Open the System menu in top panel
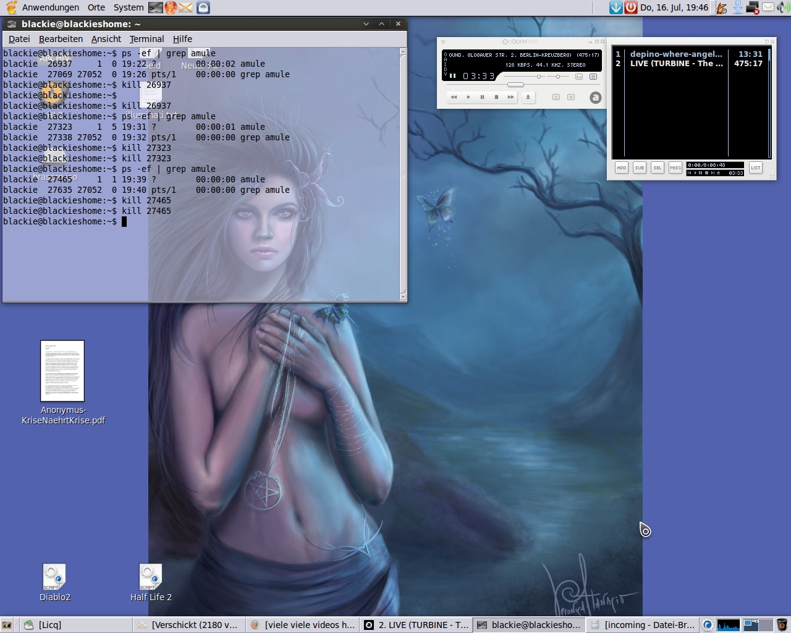This screenshot has height=633, width=791. coord(129,7)
